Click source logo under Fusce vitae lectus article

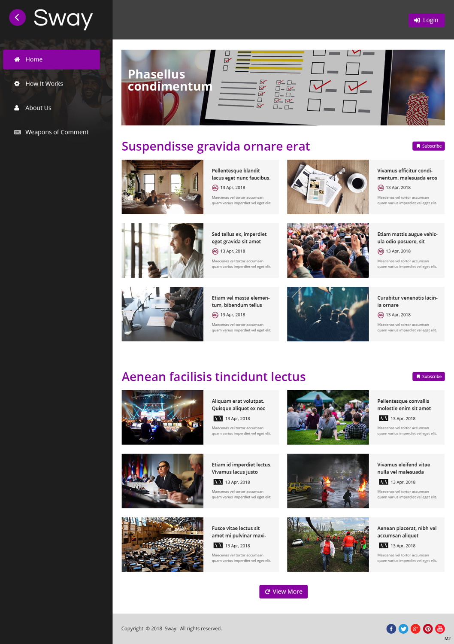click(218, 546)
